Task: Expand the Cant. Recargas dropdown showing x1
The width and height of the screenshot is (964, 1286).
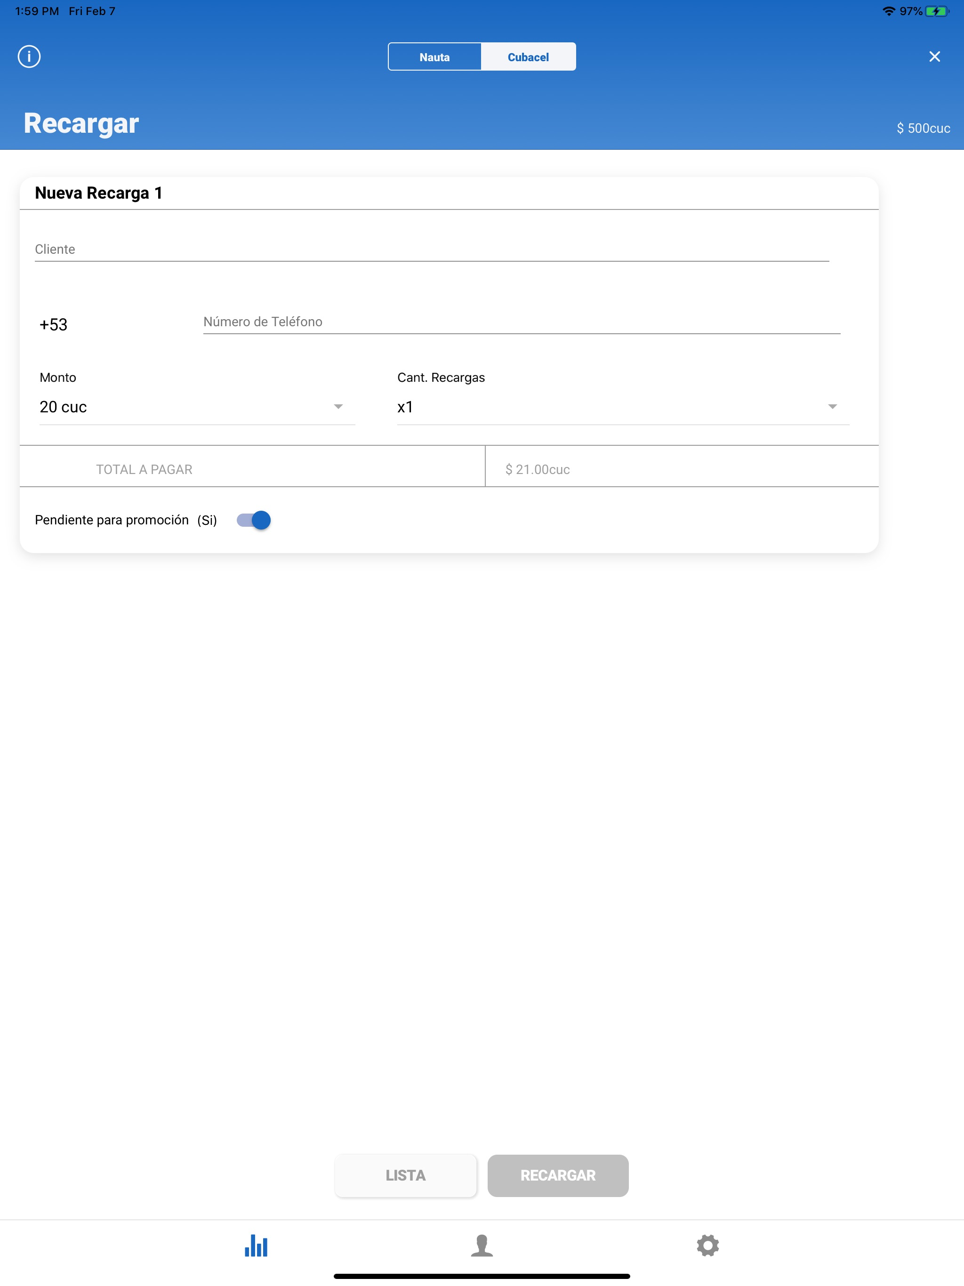Action: click(x=623, y=407)
